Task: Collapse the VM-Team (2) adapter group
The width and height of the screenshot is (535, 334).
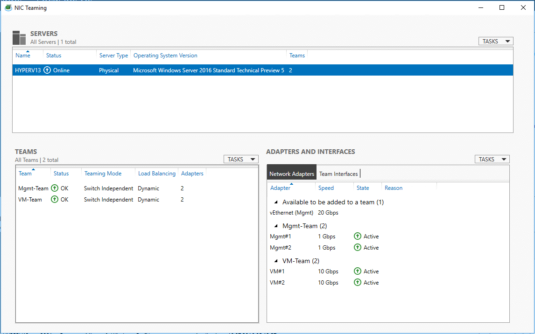Action: 276,261
